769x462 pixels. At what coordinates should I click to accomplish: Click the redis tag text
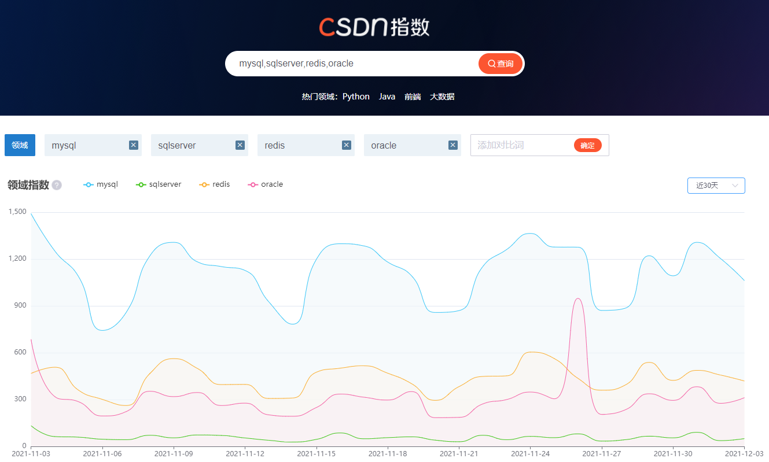275,145
